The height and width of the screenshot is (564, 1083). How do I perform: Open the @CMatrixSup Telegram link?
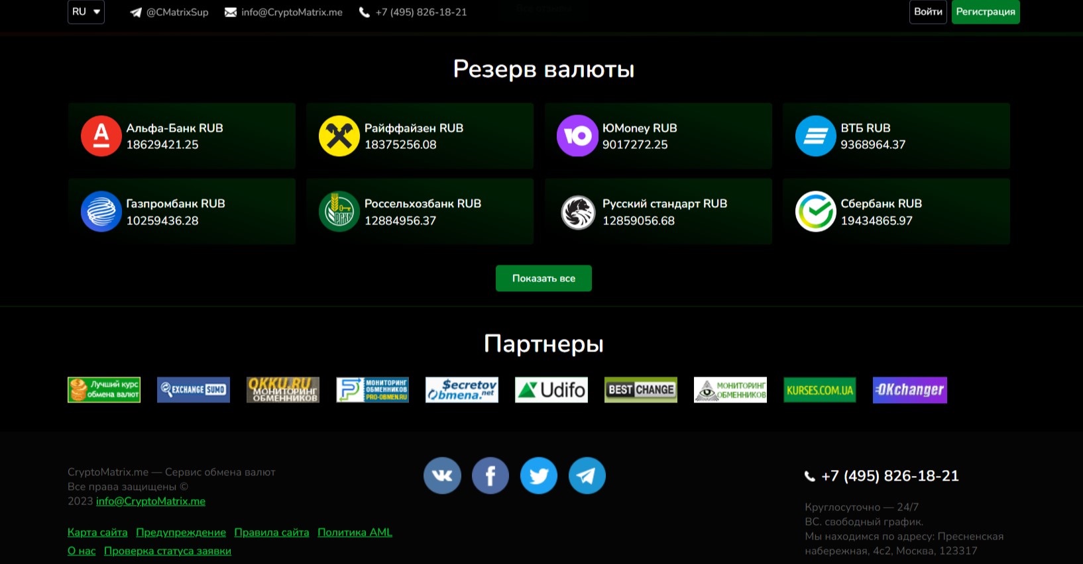tap(177, 13)
